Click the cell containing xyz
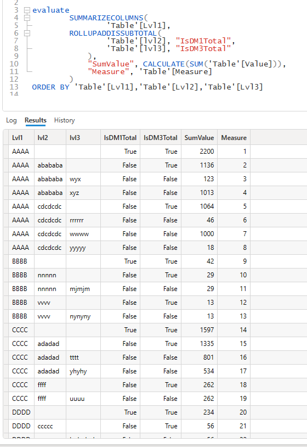The width and height of the screenshot is (307, 447). pos(83,193)
